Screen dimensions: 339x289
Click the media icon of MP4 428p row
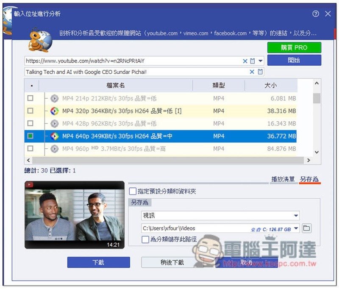[x=54, y=124]
